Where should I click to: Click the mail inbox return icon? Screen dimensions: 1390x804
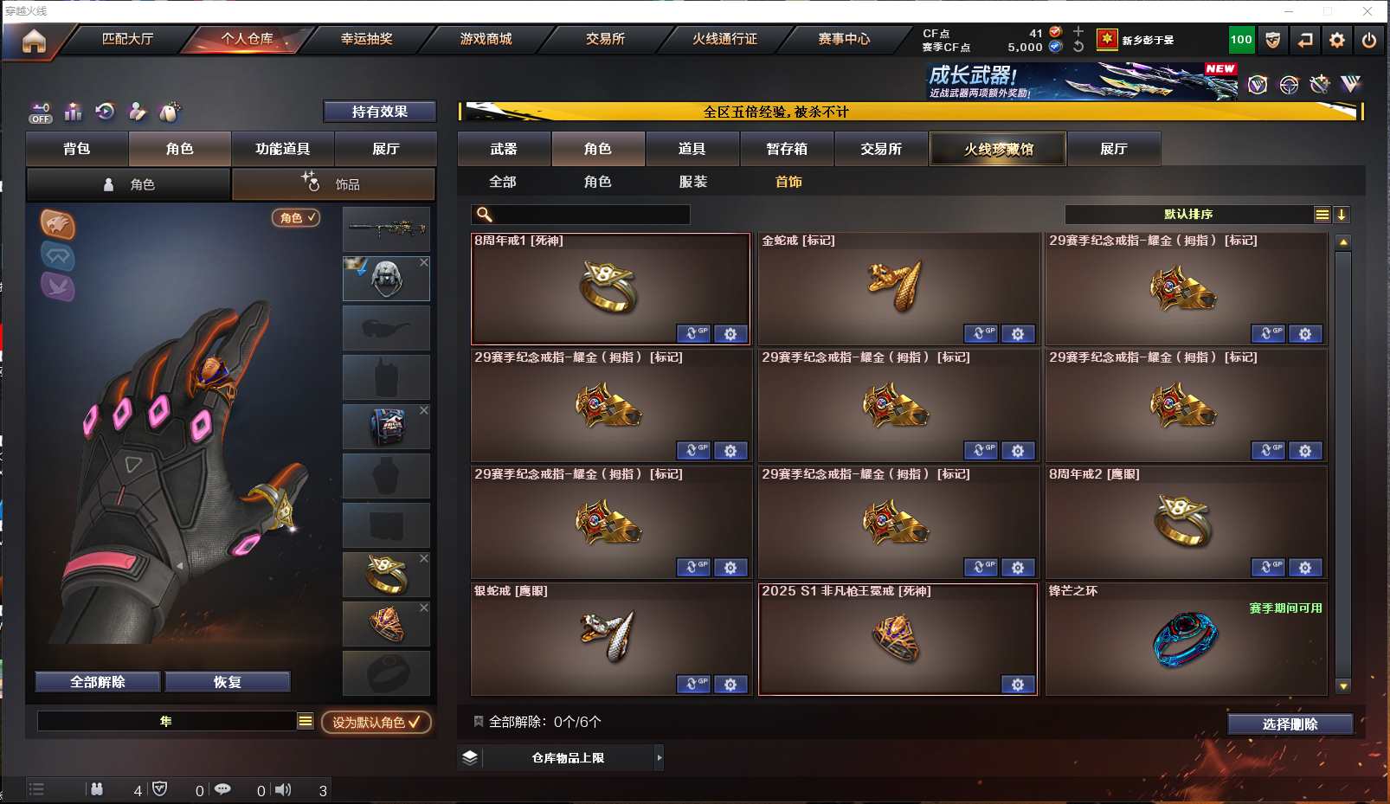pos(1304,40)
